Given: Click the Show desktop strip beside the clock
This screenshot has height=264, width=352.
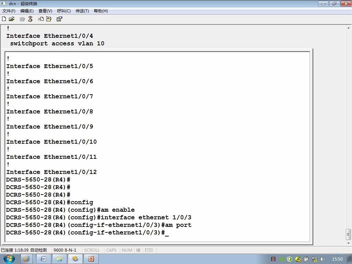Looking at the screenshot, I should pyautogui.click(x=350, y=259).
